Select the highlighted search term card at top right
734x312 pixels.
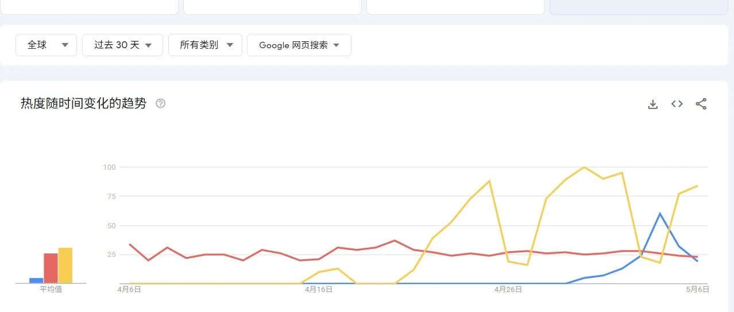pos(639,7)
